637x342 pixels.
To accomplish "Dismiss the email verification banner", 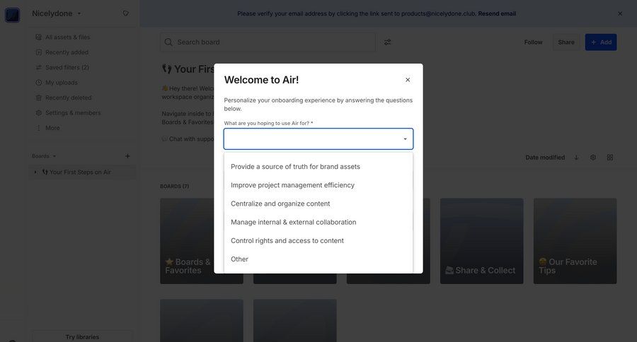I will pyautogui.click(x=620, y=13).
